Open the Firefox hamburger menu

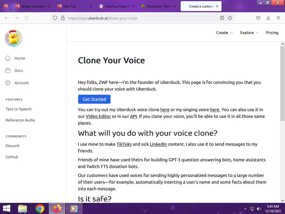pos(278,18)
